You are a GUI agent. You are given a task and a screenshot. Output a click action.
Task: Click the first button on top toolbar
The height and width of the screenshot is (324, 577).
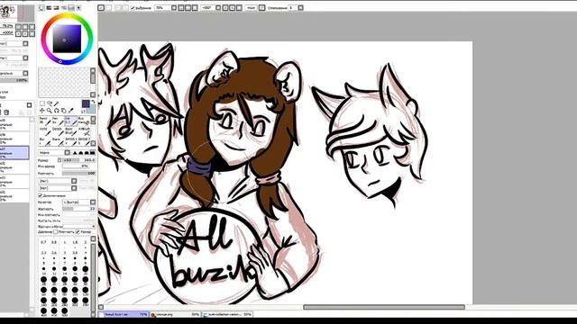click(x=101, y=8)
